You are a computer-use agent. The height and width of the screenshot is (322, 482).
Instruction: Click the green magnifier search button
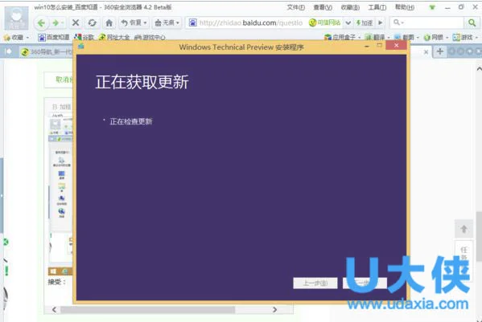(x=472, y=22)
